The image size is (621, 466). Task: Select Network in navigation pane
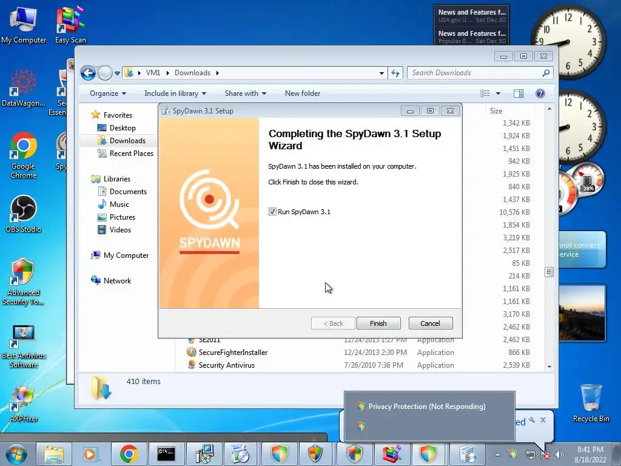[x=117, y=281]
